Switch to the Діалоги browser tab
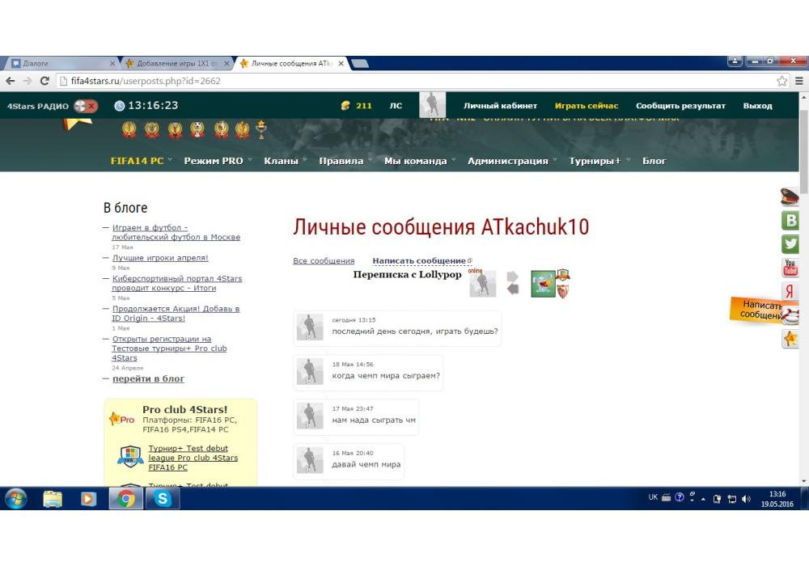 [61, 63]
